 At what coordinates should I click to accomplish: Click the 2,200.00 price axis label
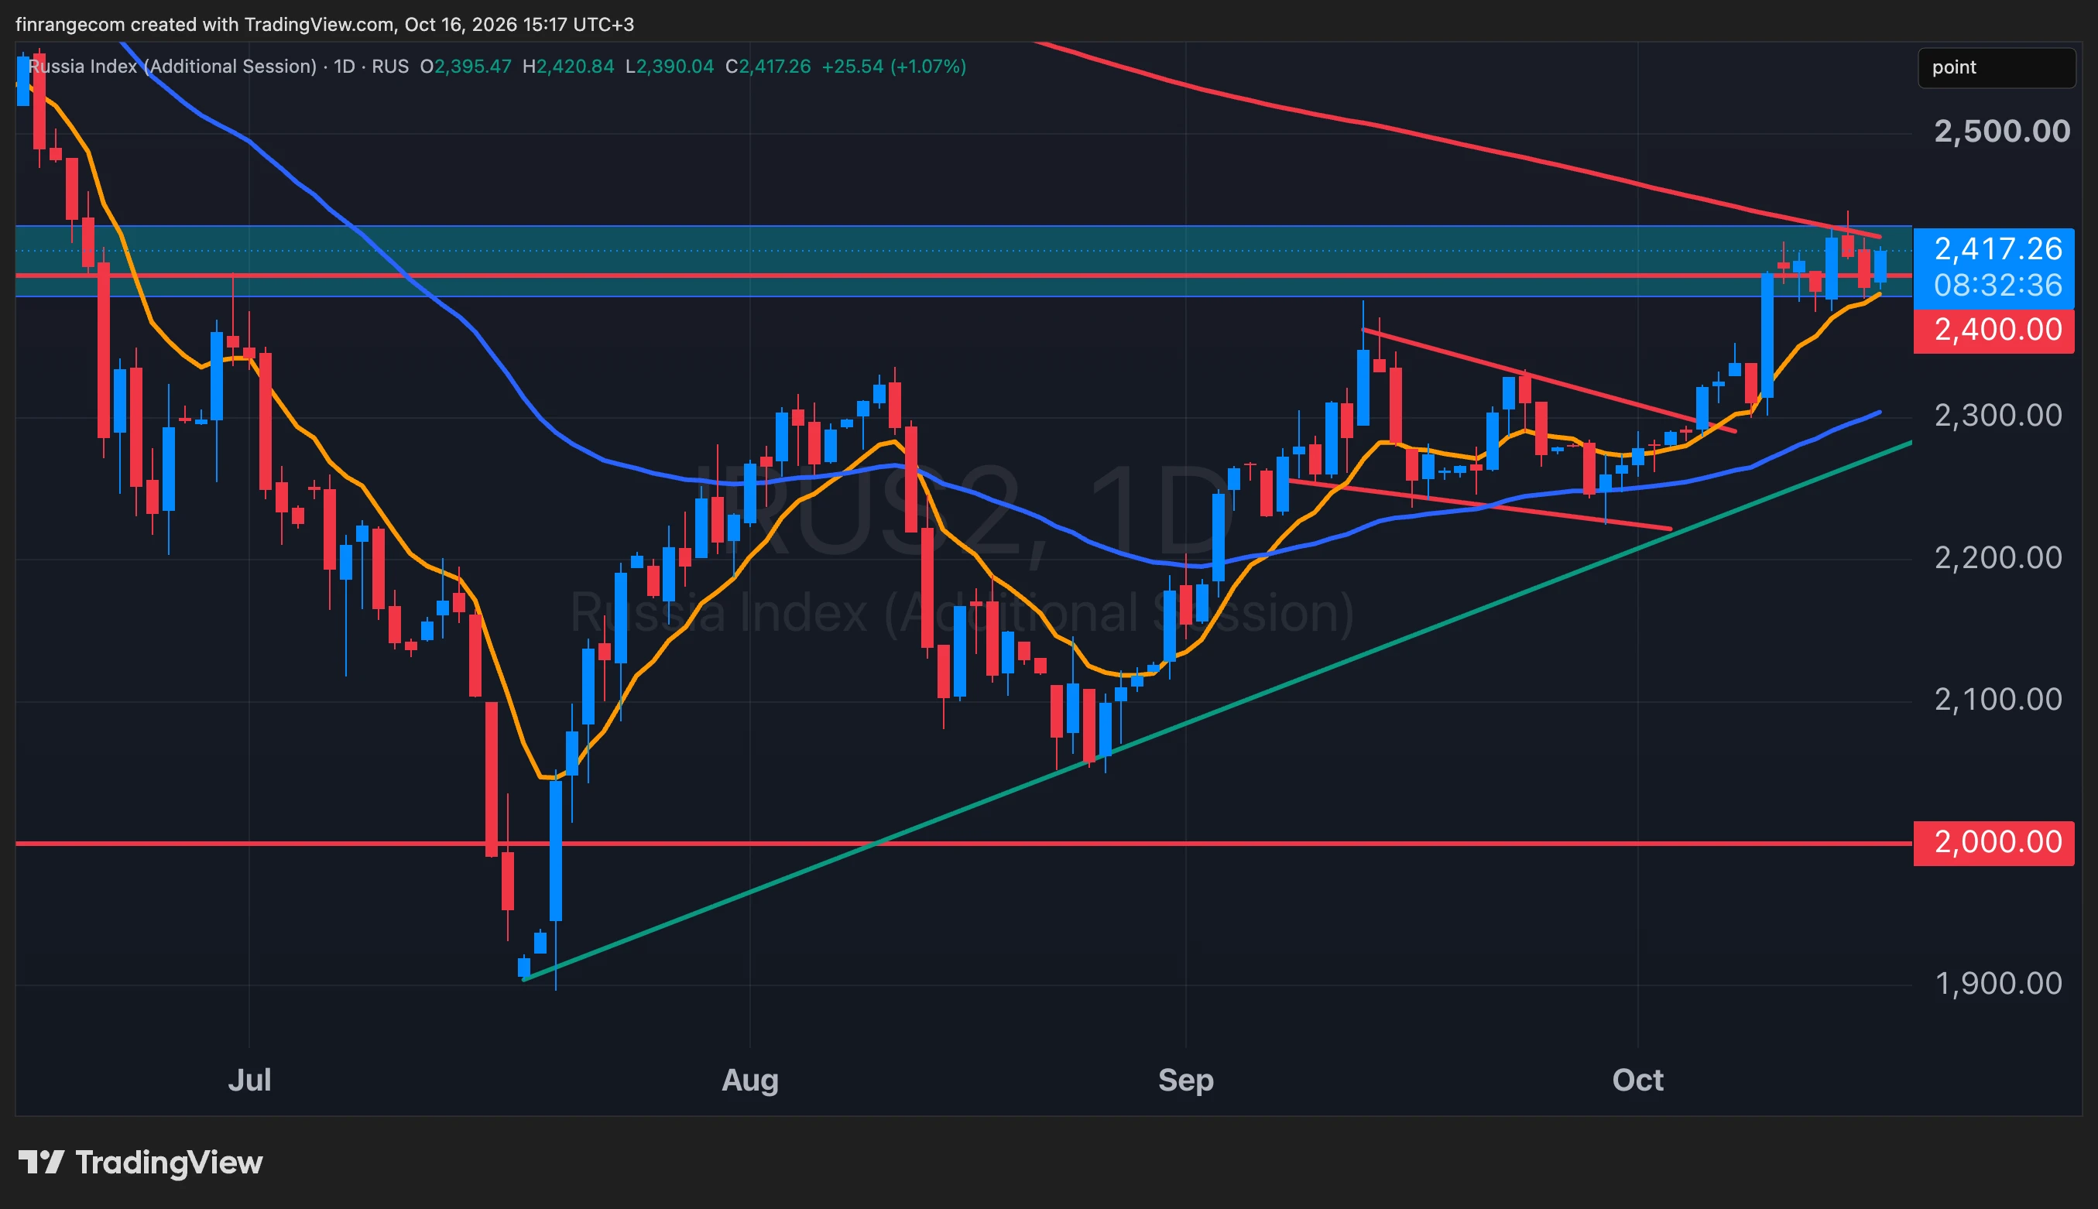[1997, 557]
